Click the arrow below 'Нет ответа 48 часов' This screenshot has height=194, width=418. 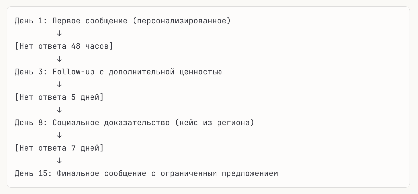(59, 59)
